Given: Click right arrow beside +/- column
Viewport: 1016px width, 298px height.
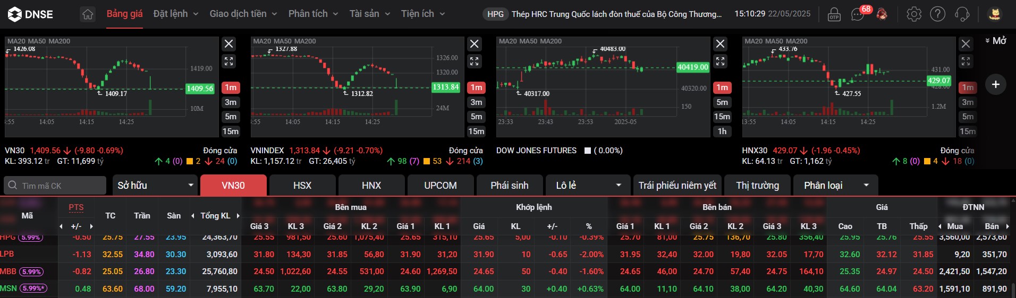Looking at the screenshot, I should coord(91,226).
